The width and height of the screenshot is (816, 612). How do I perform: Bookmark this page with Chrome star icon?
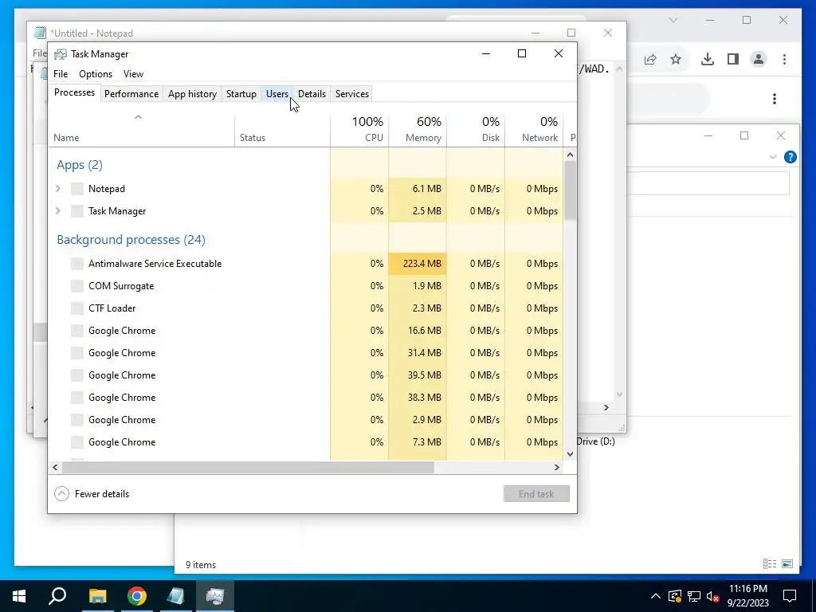676,59
